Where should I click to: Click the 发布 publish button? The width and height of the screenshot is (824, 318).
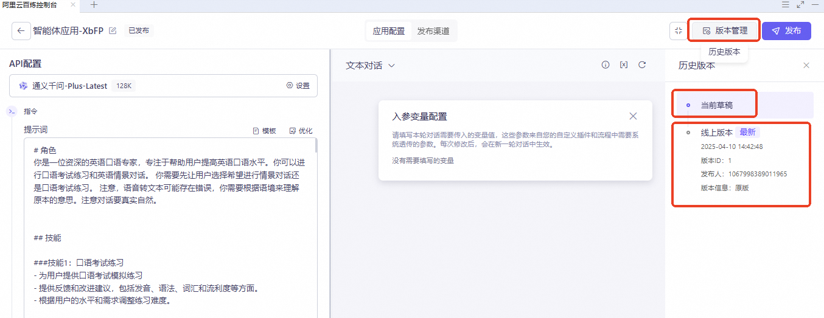coord(786,31)
